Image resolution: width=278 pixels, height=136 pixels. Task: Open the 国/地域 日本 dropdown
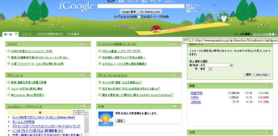point(216,65)
